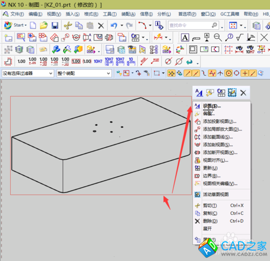Toggle the snap to arc center circle

click(x=228, y=73)
